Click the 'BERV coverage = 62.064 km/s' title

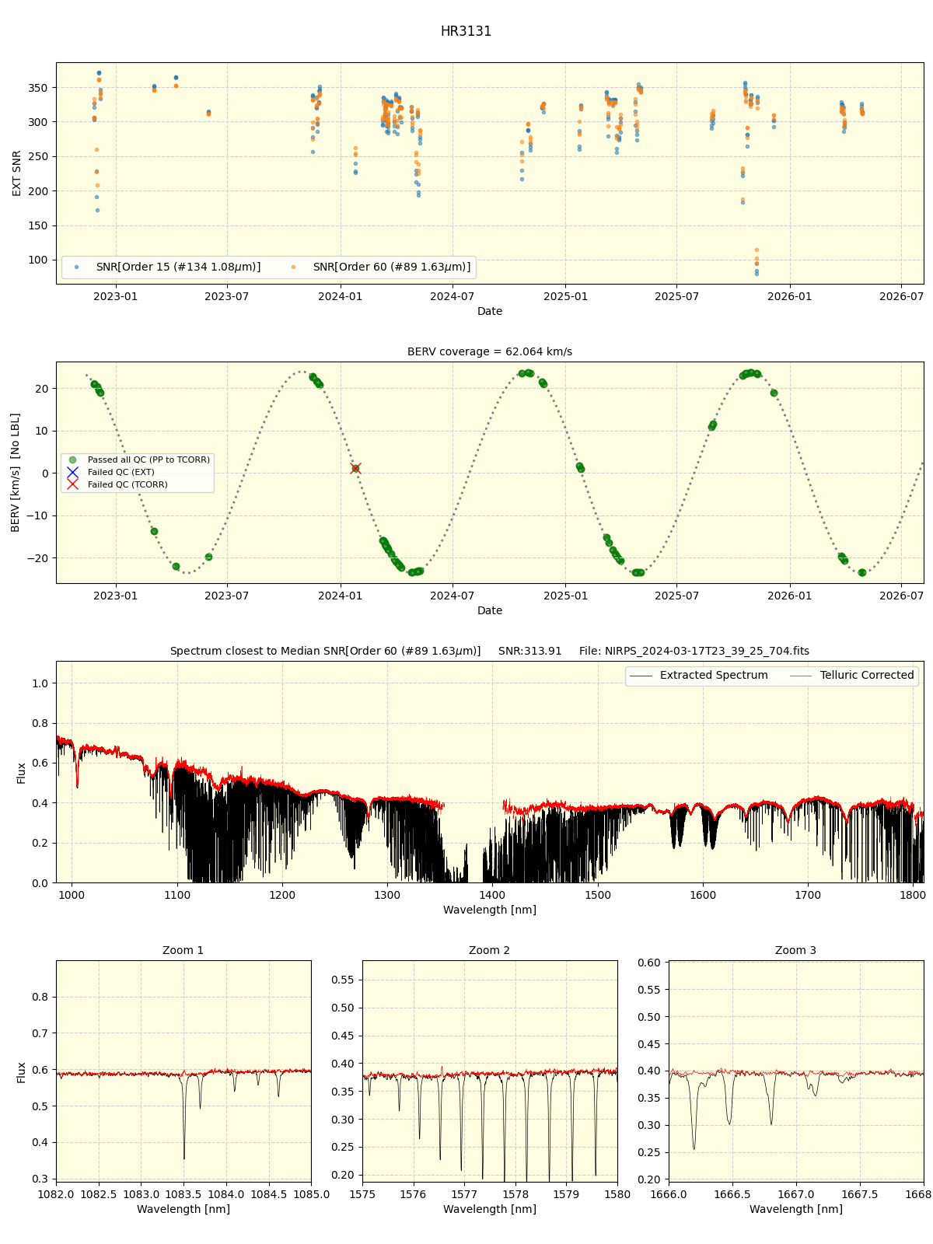pos(490,352)
